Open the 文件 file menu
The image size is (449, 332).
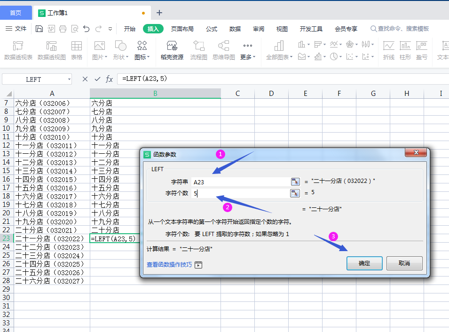[16, 29]
